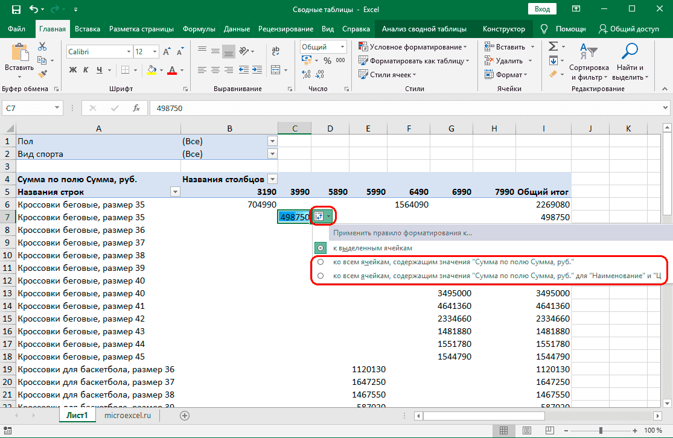Toggle bold formatting (Ж)
The image size is (673, 438).
(x=73, y=70)
